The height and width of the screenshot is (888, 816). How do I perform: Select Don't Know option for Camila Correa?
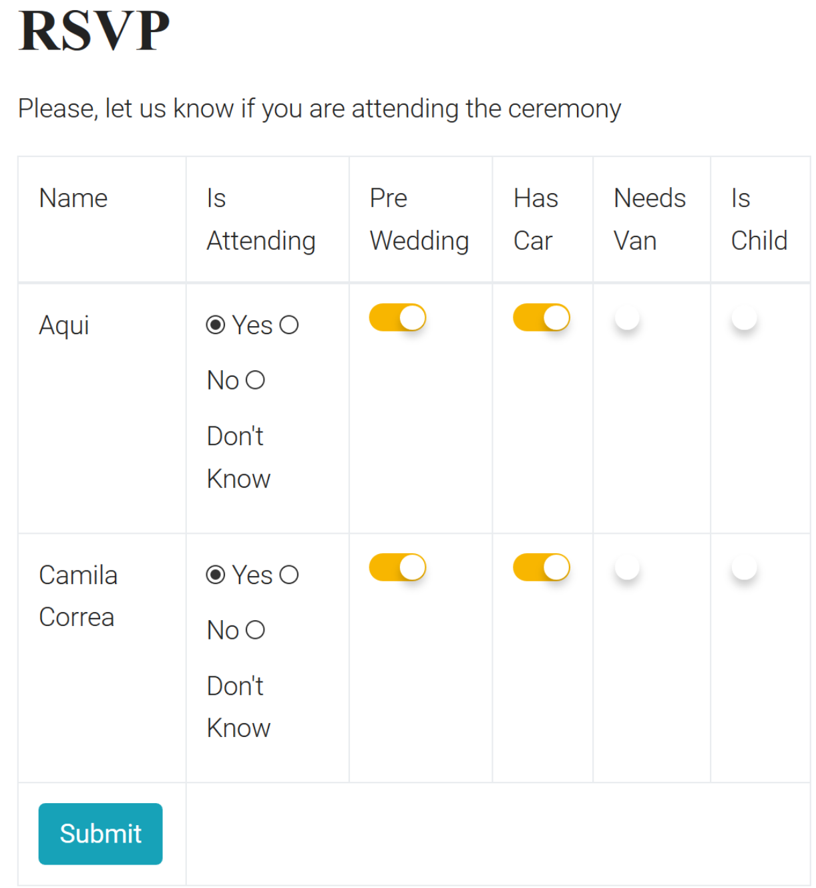pyautogui.click(x=256, y=629)
